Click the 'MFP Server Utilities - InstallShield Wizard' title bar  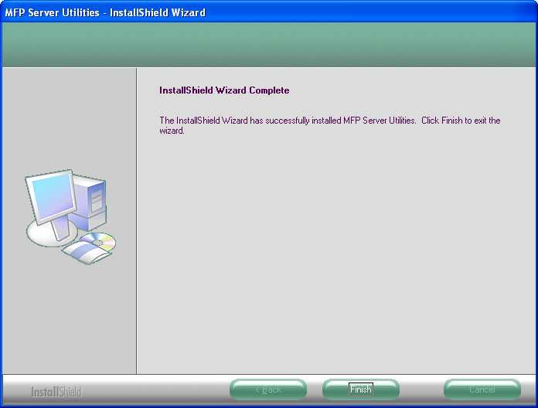pyautogui.click(x=269, y=12)
